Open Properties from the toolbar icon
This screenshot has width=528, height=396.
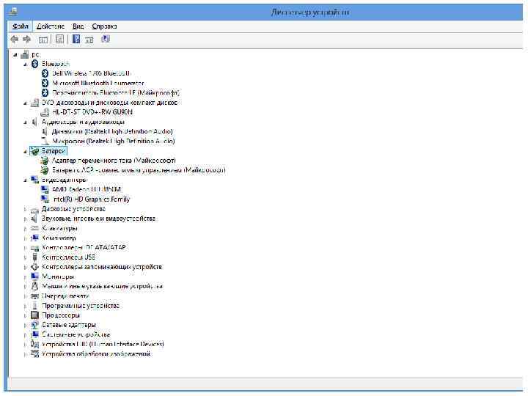tap(59, 40)
